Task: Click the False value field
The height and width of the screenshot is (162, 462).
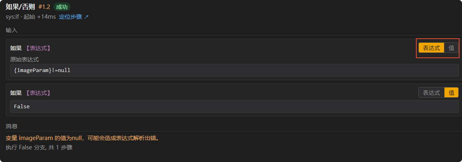Action: (234, 106)
